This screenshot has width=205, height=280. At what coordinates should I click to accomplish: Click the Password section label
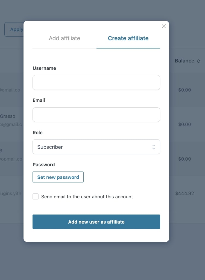point(44,165)
